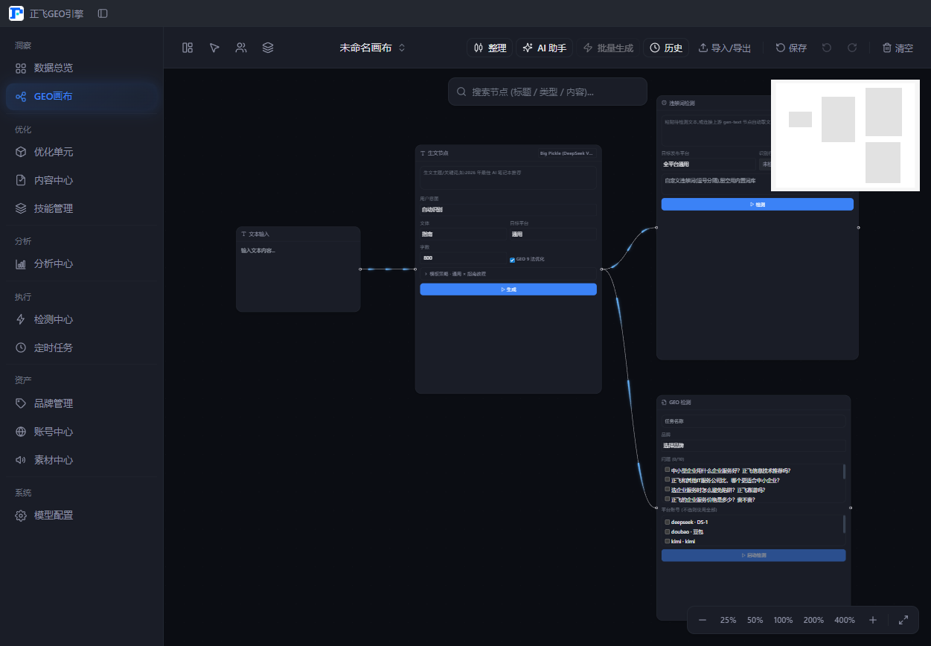Viewport: 931px width, 646px height.
Task: Open the 选择品牌 brand dropdown
Action: [753, 445]
